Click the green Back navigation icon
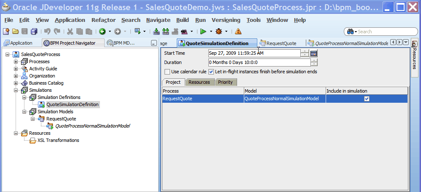The image size is (421, 192). click(102, 32)
